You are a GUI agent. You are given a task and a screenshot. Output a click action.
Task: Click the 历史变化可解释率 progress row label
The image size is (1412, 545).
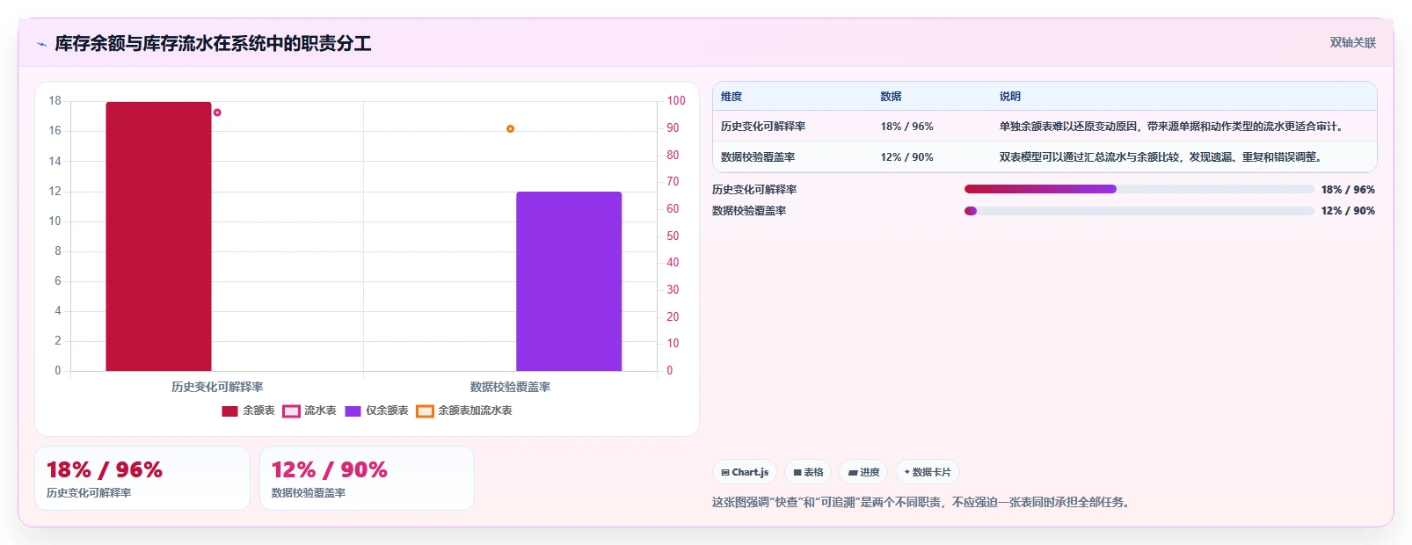click(x=754, y=190)
